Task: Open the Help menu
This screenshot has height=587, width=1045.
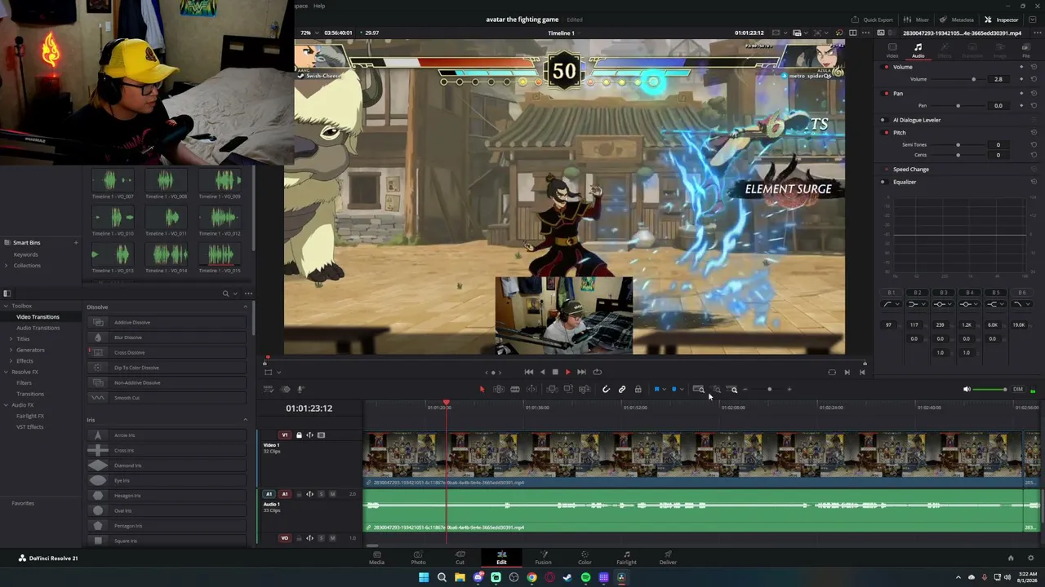Action: [x=319, y=6]
